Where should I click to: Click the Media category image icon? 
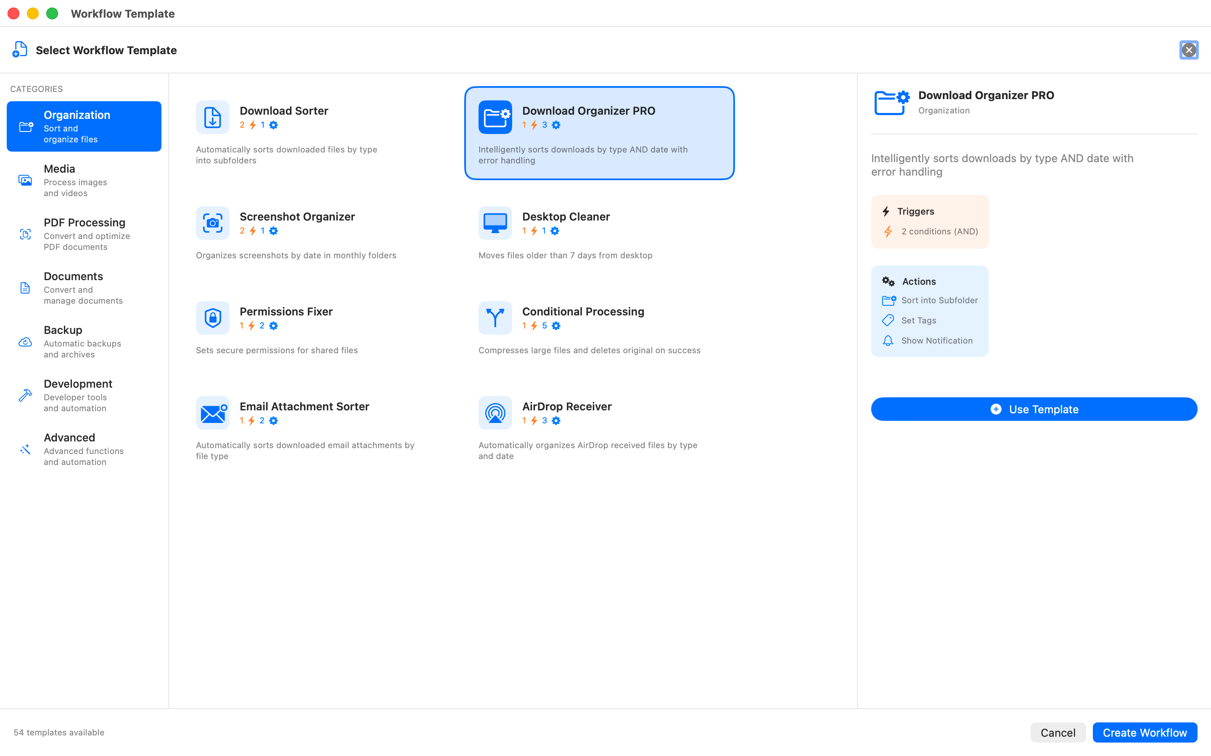25,180
